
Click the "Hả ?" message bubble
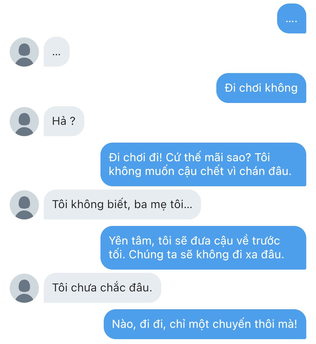coord(64,121)
